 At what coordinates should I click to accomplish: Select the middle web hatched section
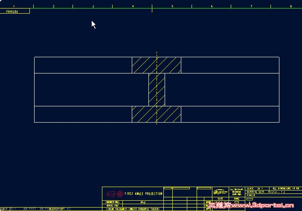[157, 90]
